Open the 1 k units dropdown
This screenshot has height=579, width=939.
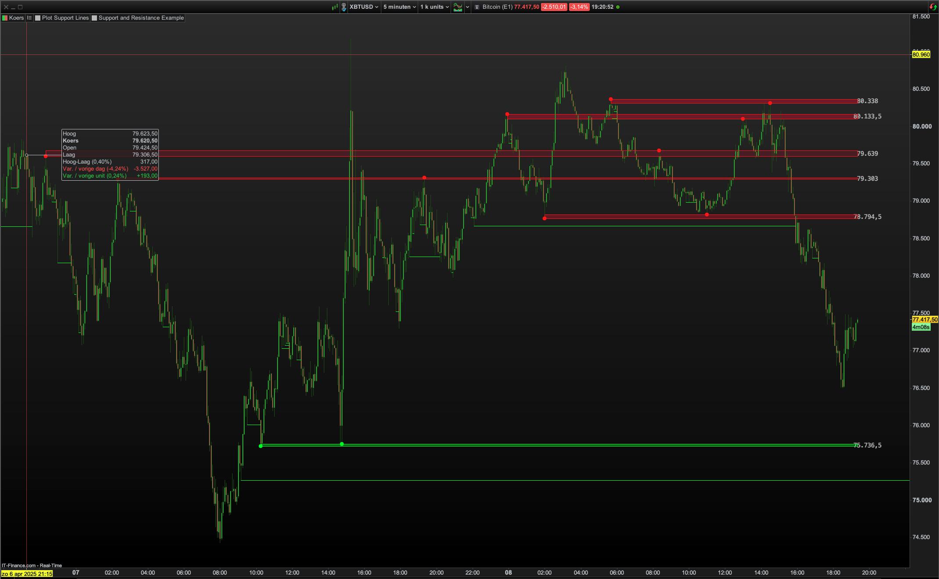434,7
